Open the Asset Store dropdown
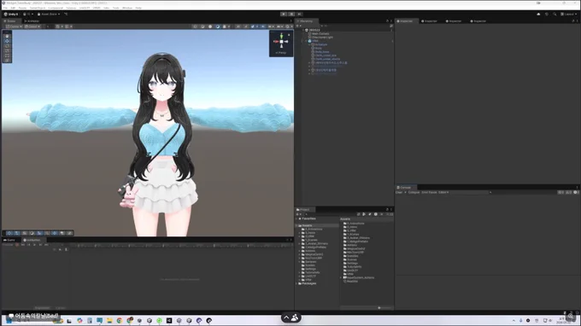This screenshot has width=581, height=326. coord(49,14)
